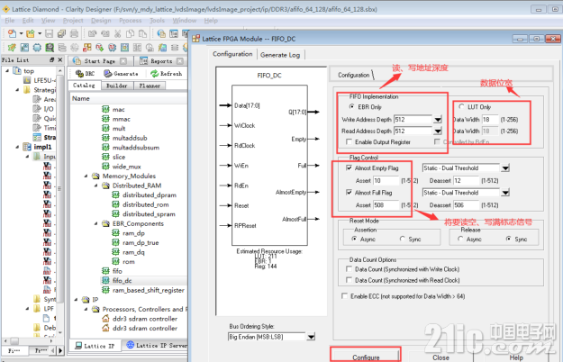Click the Paste toolbar icon
563x362 pixels.
tap(142, 33)
